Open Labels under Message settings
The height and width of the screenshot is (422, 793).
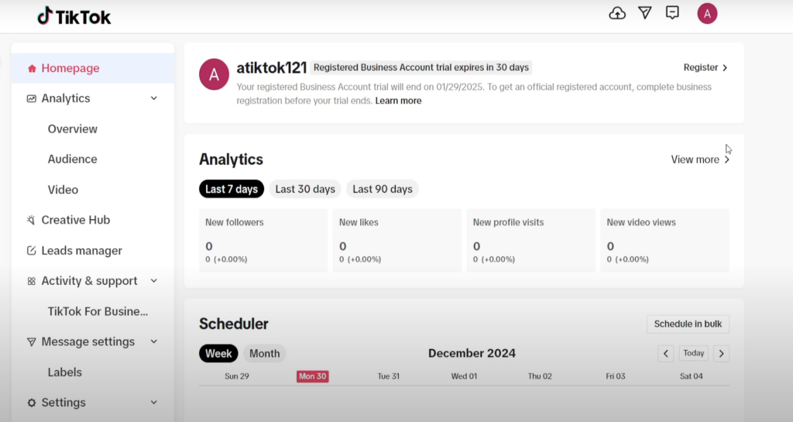tap(65, 372)
